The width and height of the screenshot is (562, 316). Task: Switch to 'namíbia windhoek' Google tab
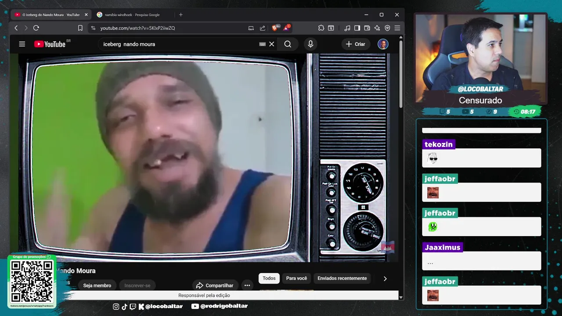[x=132, y=14]
